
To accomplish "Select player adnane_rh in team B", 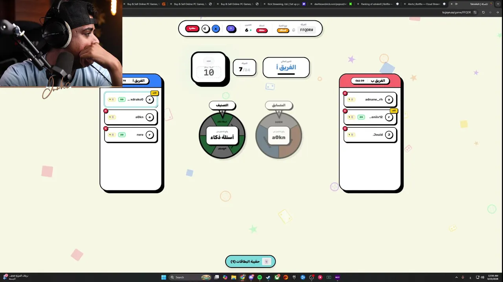I will point(370,99).
